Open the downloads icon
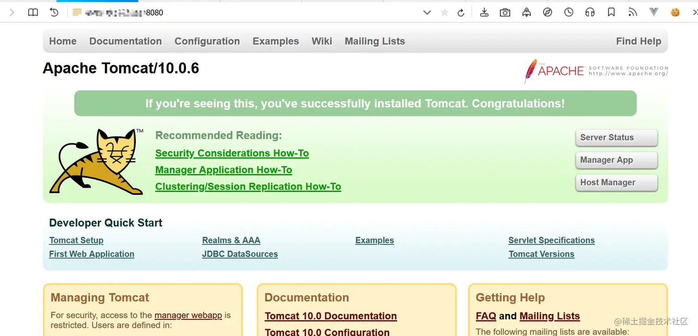698x336 pixels. click(484, 12)
